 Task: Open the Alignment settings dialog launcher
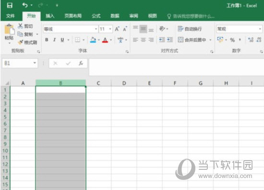pos(212,51)
